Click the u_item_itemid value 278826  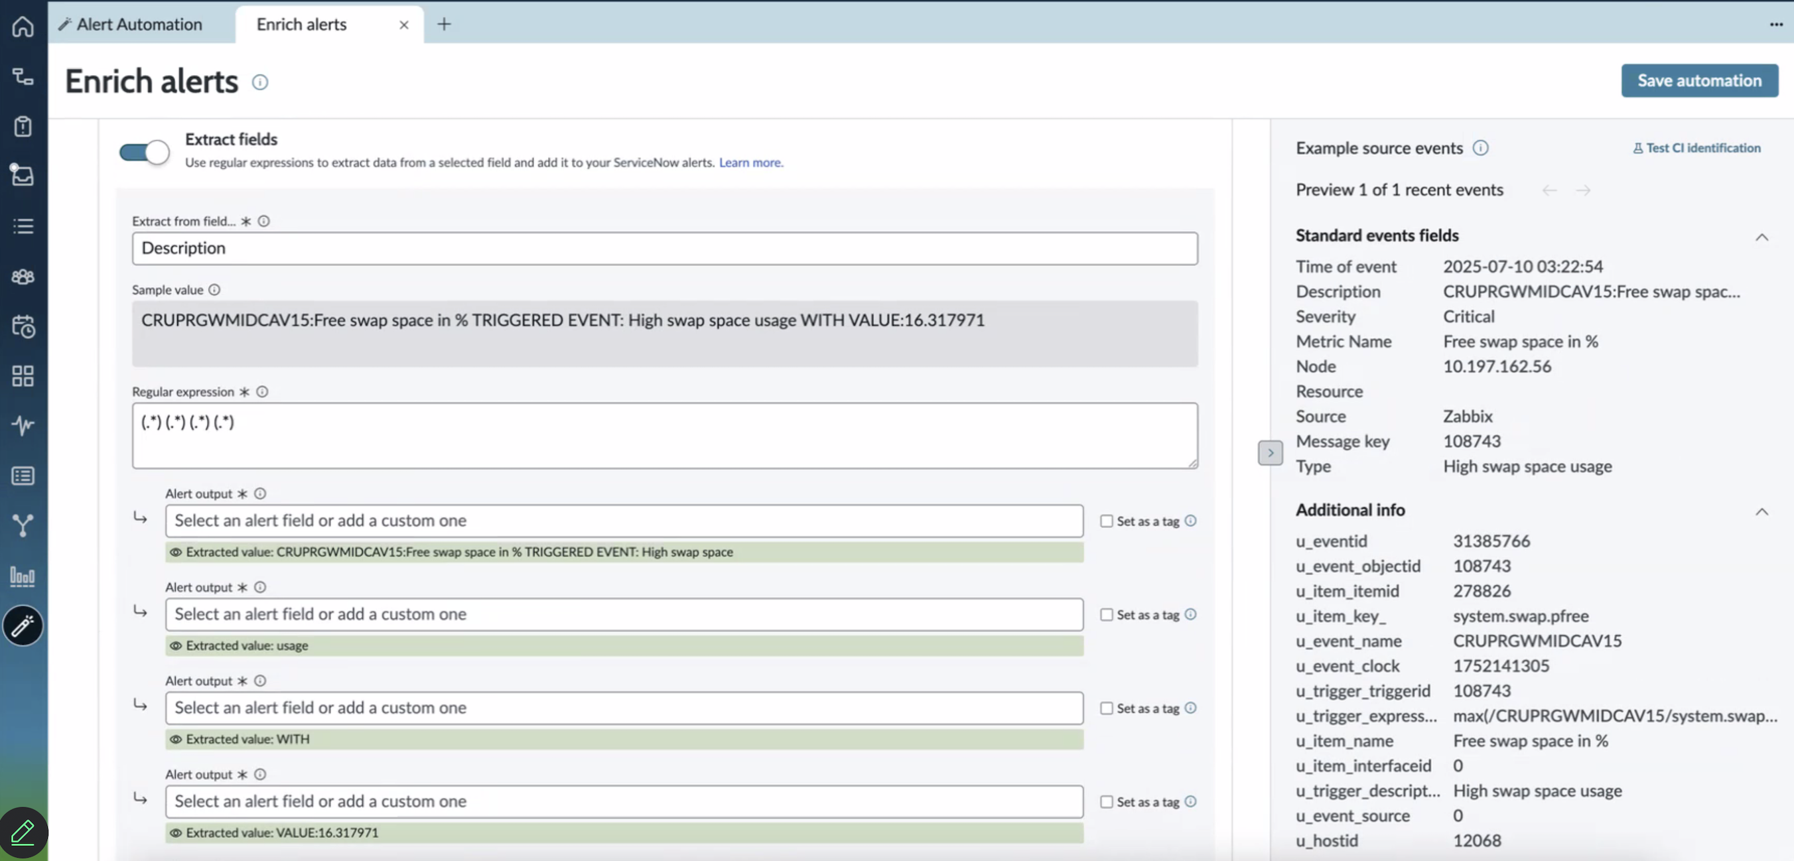[x=1482, y=591]
